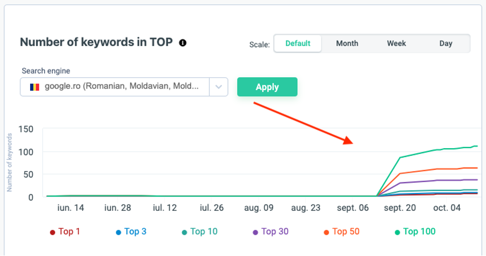
Task: Click the oct. 04 date axis label
Action: click(447, 208)
